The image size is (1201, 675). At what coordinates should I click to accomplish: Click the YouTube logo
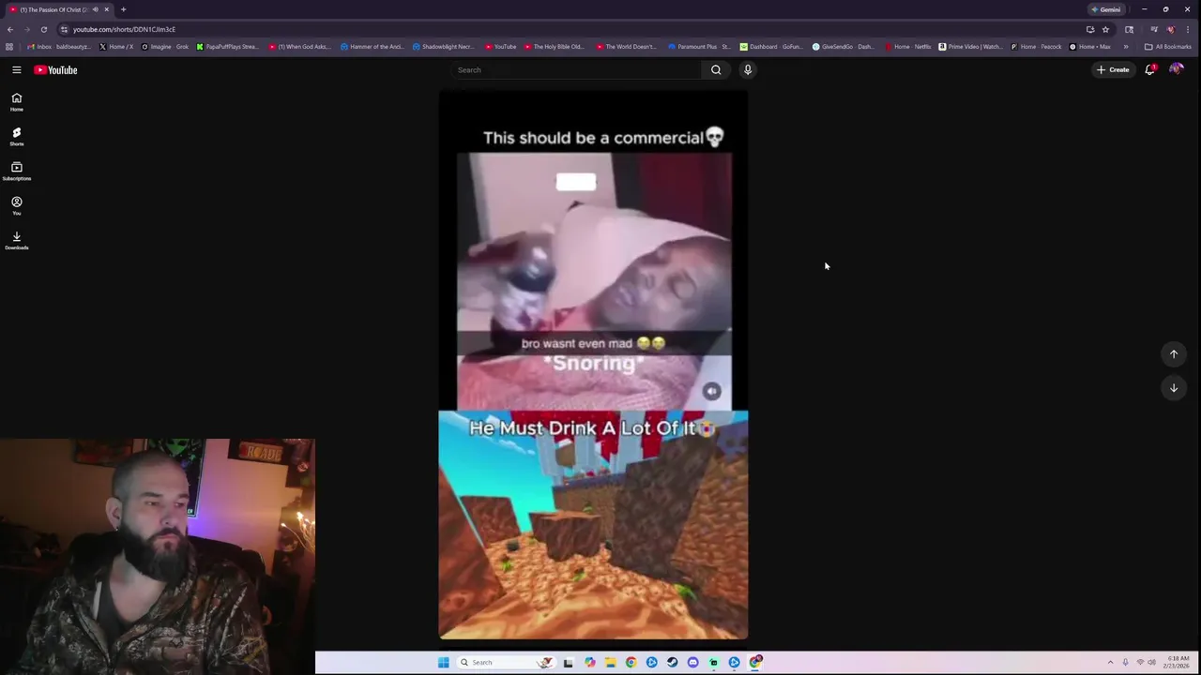[55, 69]
